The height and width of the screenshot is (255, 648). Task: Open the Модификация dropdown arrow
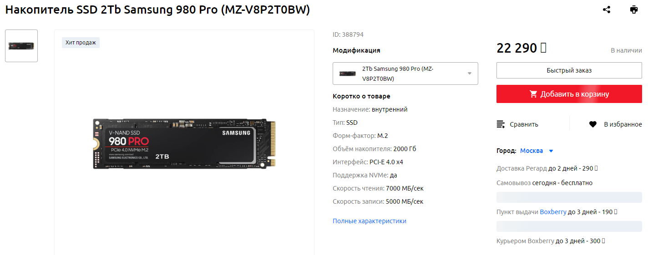pos(470,74)
